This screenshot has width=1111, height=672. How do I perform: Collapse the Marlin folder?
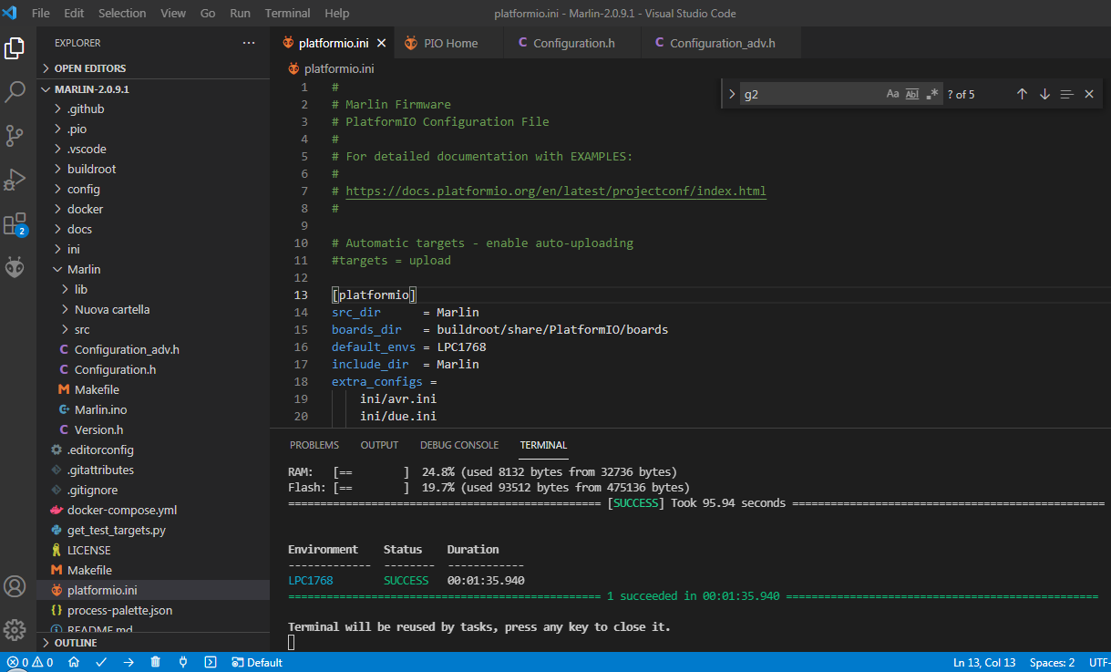click(x=153, y=269)
